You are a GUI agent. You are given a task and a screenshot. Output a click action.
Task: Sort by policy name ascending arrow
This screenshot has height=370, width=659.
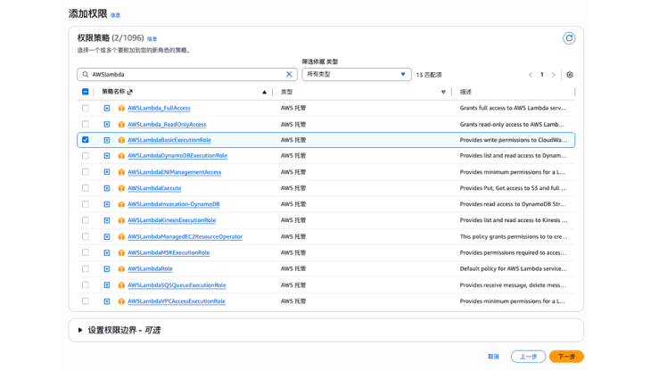[264, 92]
